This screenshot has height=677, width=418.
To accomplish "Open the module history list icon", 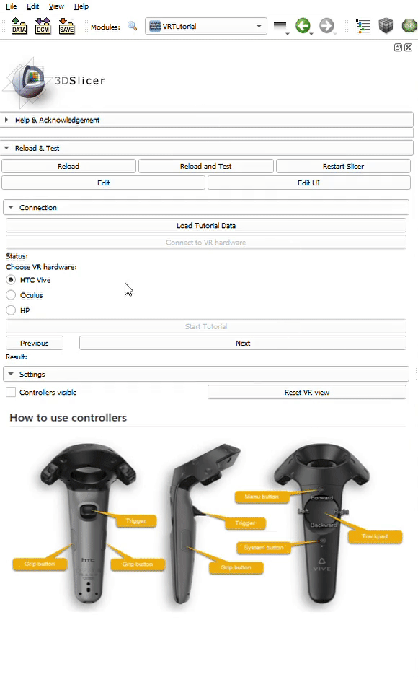I will pos(280,26).
